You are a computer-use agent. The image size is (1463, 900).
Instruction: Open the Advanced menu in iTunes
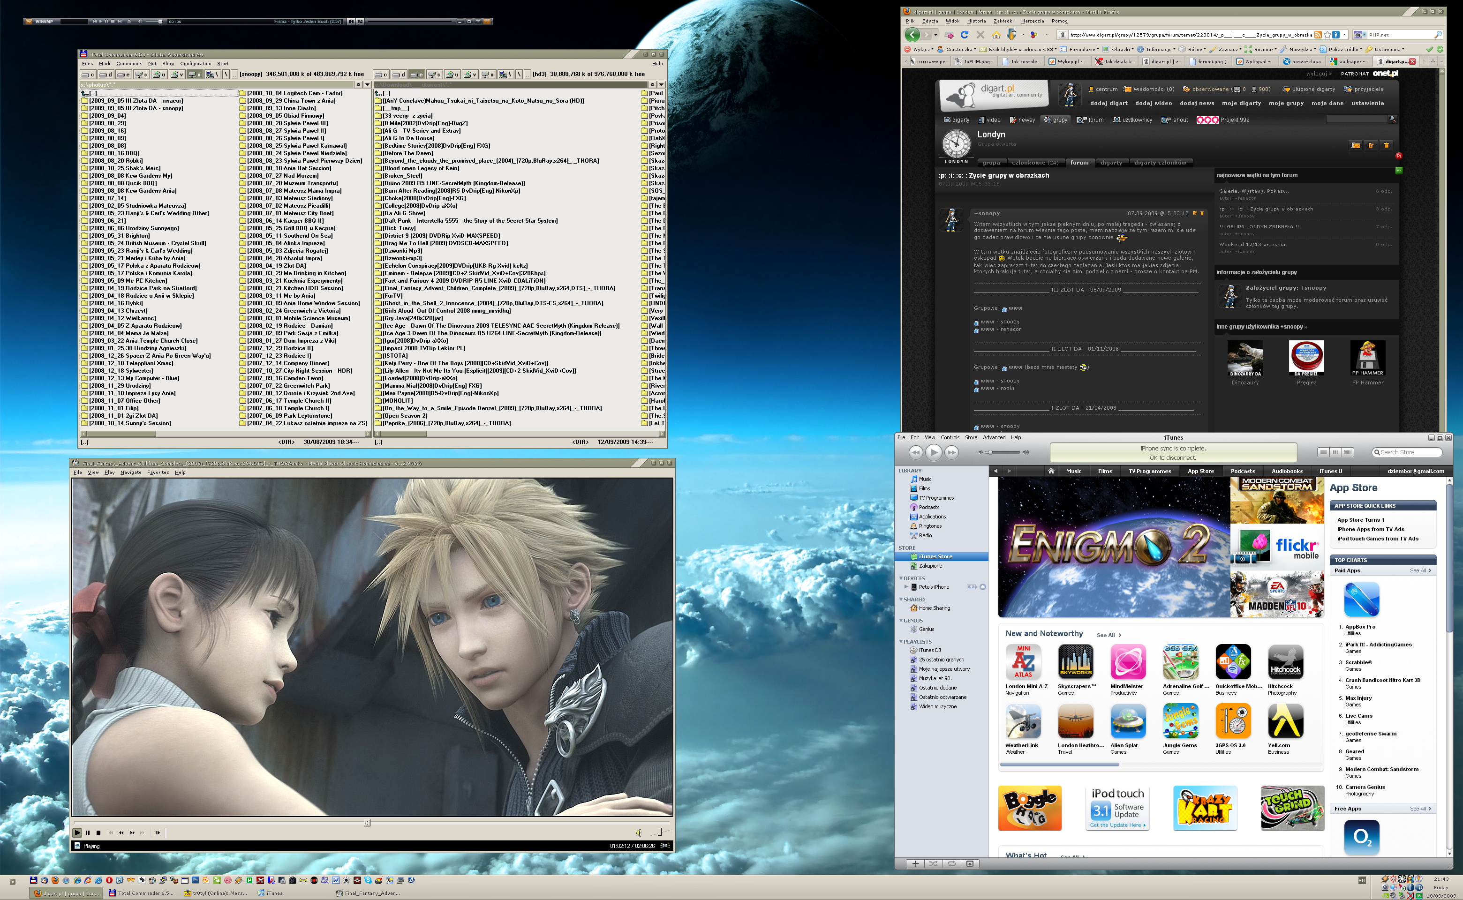(994, 437)
